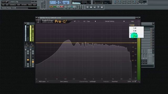Select the checked 12 dB option
Image resolution: width=168 pixels, height=94 pixels.
[136, 33]
